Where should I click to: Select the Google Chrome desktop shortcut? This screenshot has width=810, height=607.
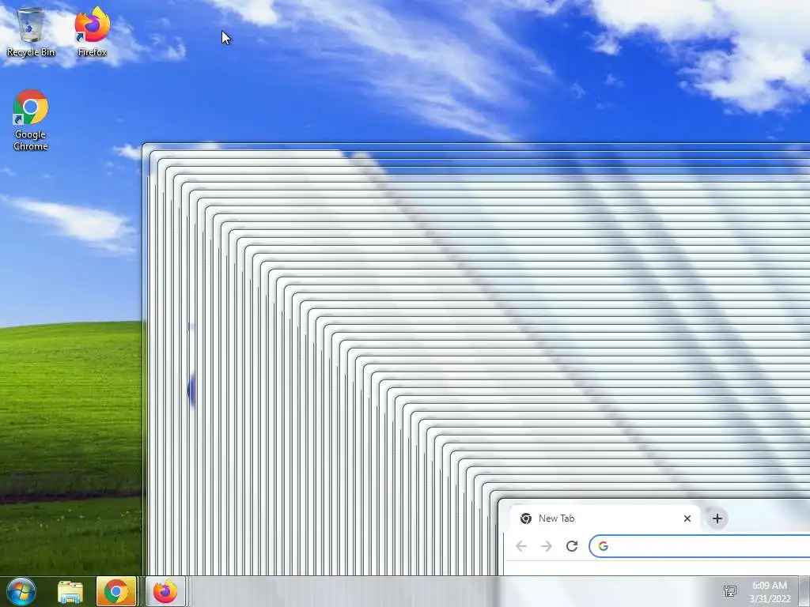click(x=31, y=120)
